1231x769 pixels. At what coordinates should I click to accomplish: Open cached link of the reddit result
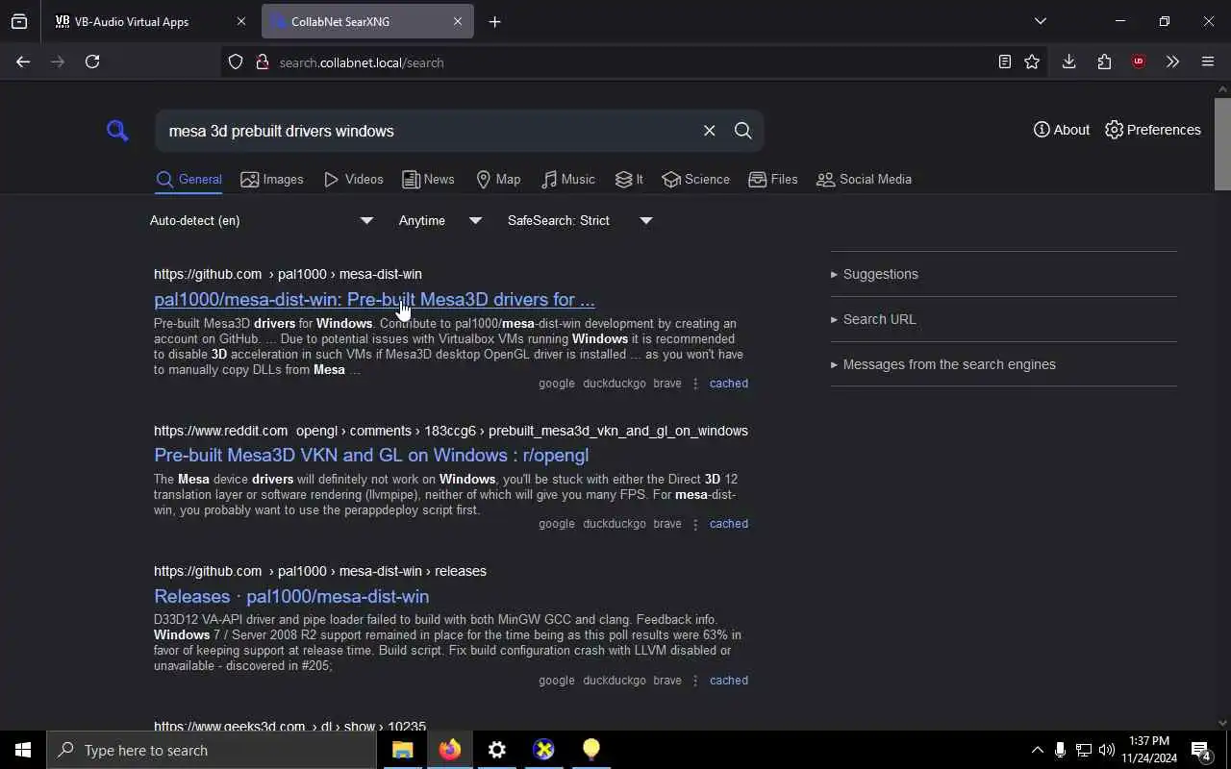pos(728,524)
